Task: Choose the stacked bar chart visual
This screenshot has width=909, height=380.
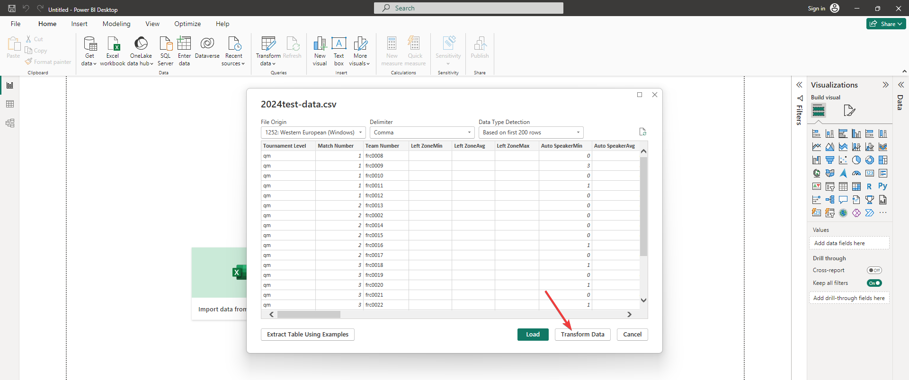Action: point(817,134)
